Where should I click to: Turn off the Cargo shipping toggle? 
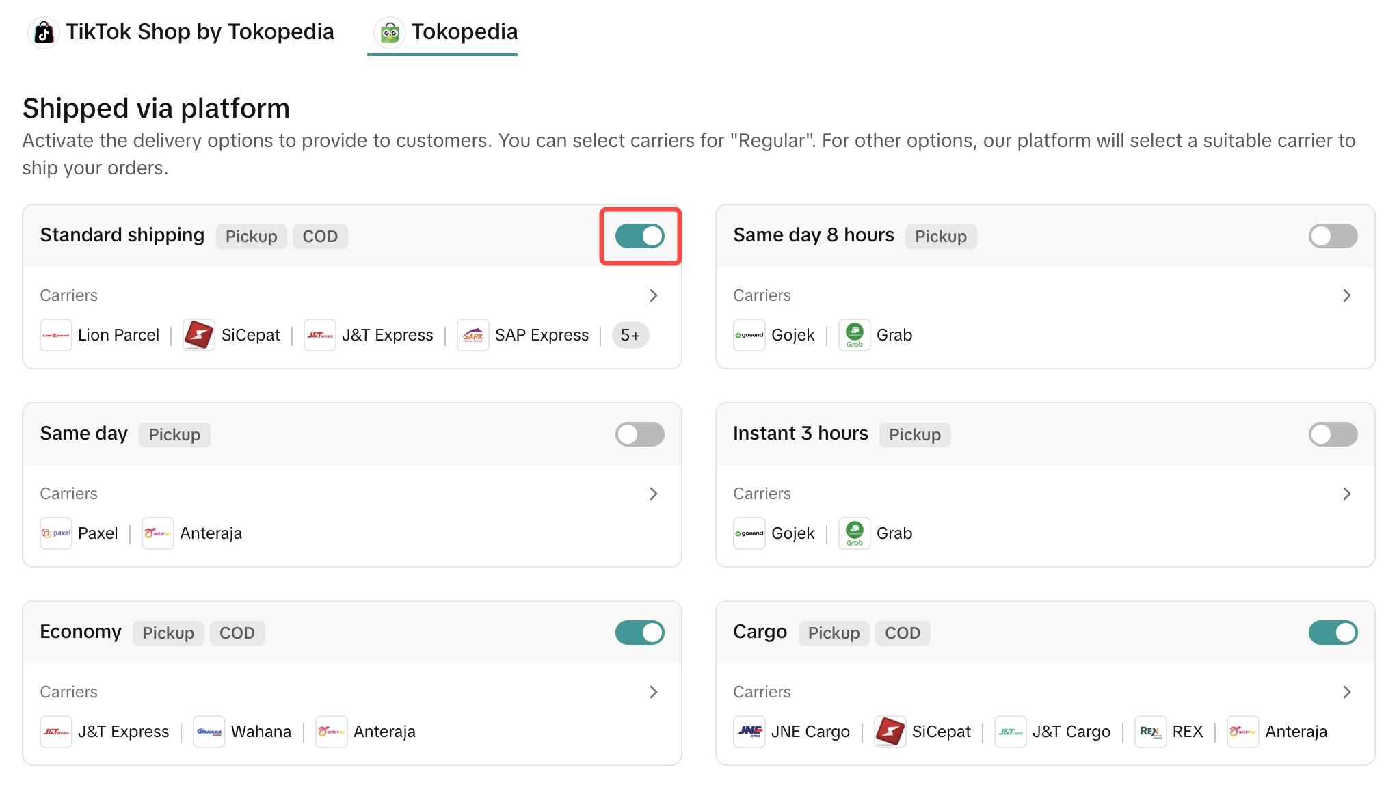tap(1333, 633)
